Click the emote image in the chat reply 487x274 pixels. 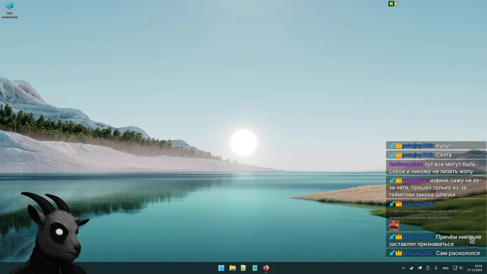tap(394, 226)
